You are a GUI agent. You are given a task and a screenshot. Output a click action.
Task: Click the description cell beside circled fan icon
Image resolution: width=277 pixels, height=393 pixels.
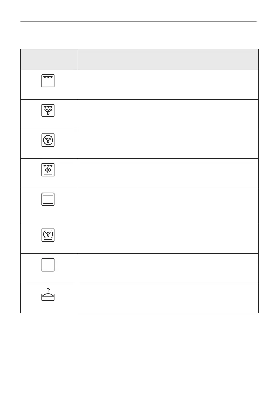tap(167, 144)
